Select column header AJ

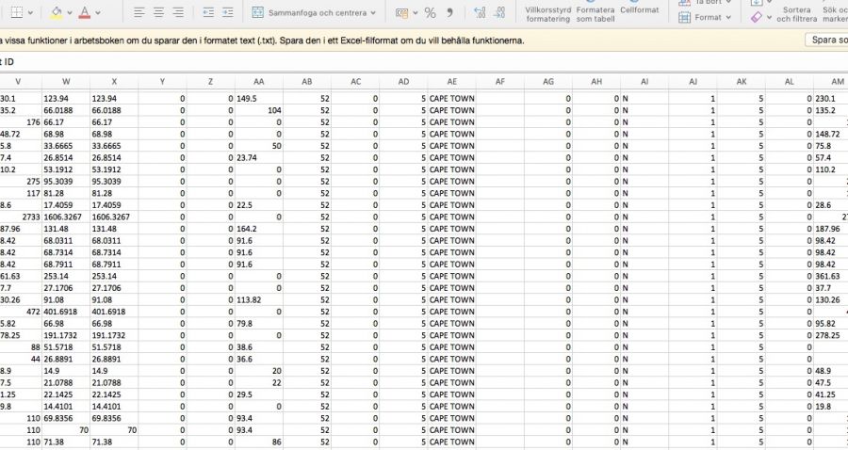tap(693, 82)
